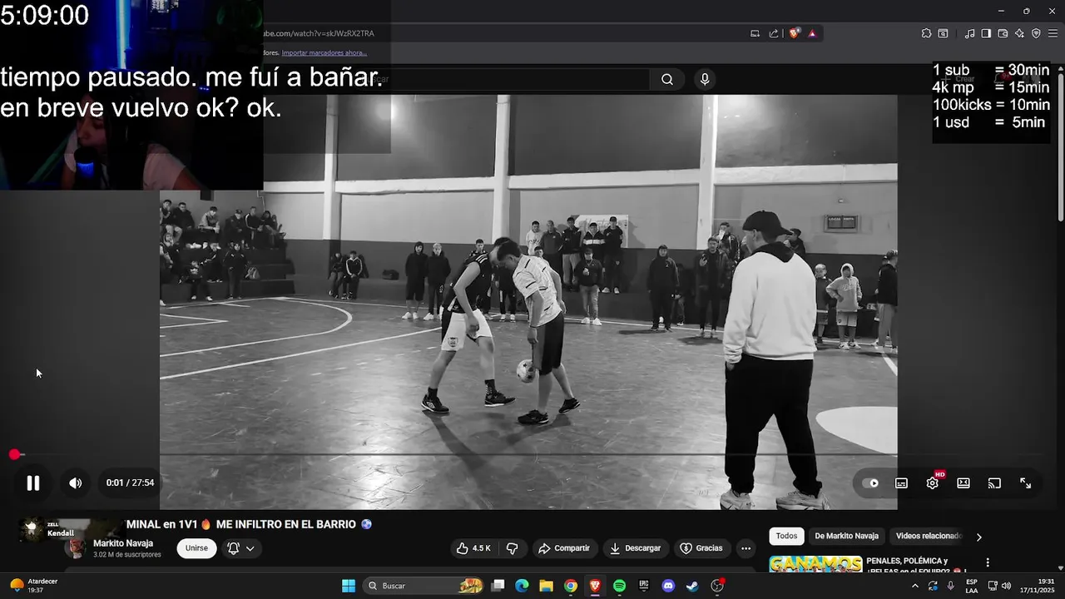The width and height of the screenshot is (1065, 599).
Task: Open options for PENALES, POLÉMICA video
Action: coord(988,563)
